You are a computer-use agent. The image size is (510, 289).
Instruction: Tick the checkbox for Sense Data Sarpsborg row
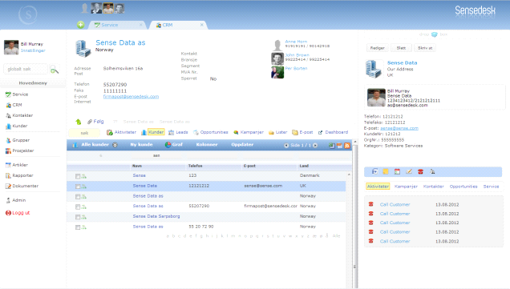tap(78, 217)
